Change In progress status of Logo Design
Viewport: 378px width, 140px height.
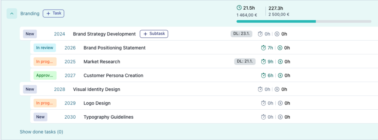point(45,103)
